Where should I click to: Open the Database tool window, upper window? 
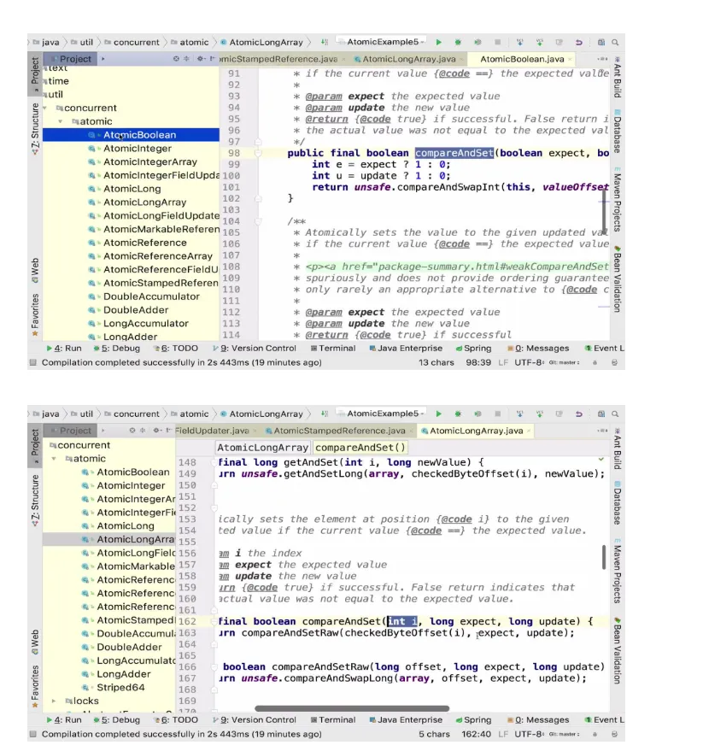coord(618,133)
